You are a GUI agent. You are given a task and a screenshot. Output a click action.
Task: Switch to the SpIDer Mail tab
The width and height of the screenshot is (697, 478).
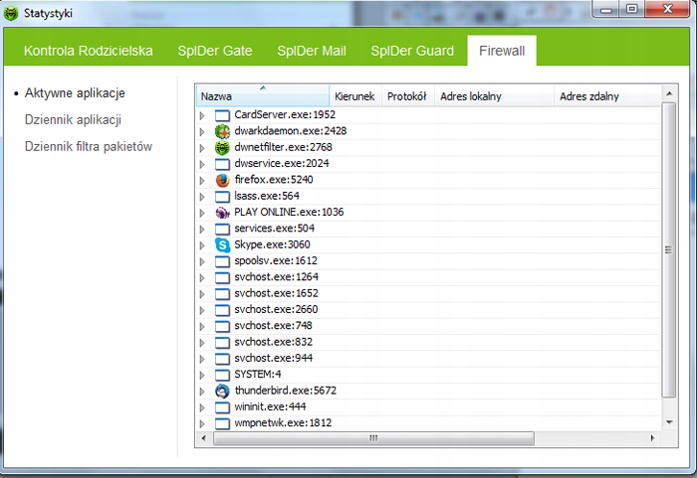click(312, 51)
